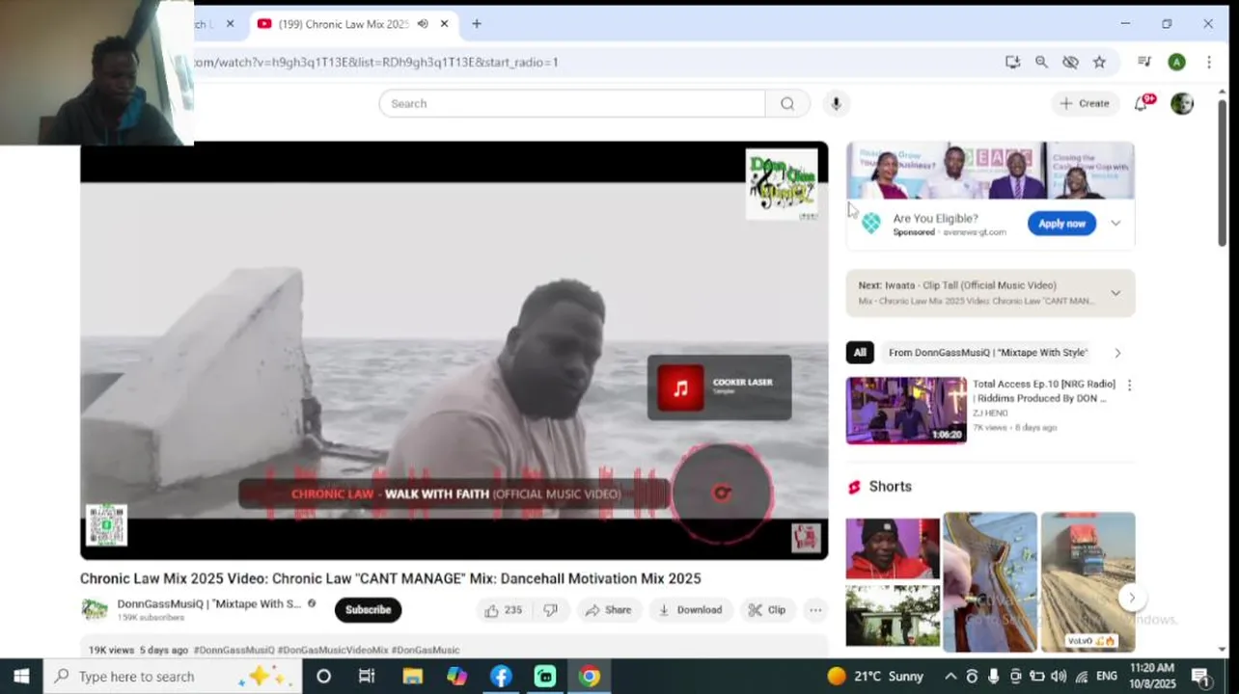Open the YouTube account avatar menu
Screen dimensions: 1239x694
(x=1182, y=103)
